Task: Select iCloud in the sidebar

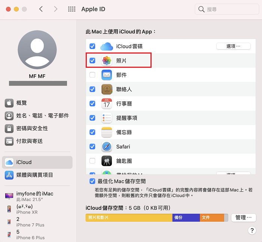Action: 37,162
